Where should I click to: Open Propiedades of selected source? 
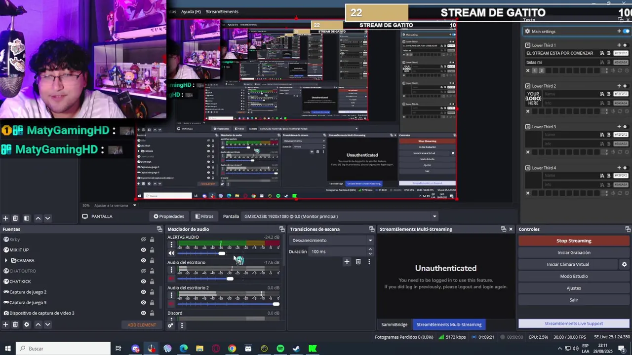pyautogui.click(x=169, y=216)
